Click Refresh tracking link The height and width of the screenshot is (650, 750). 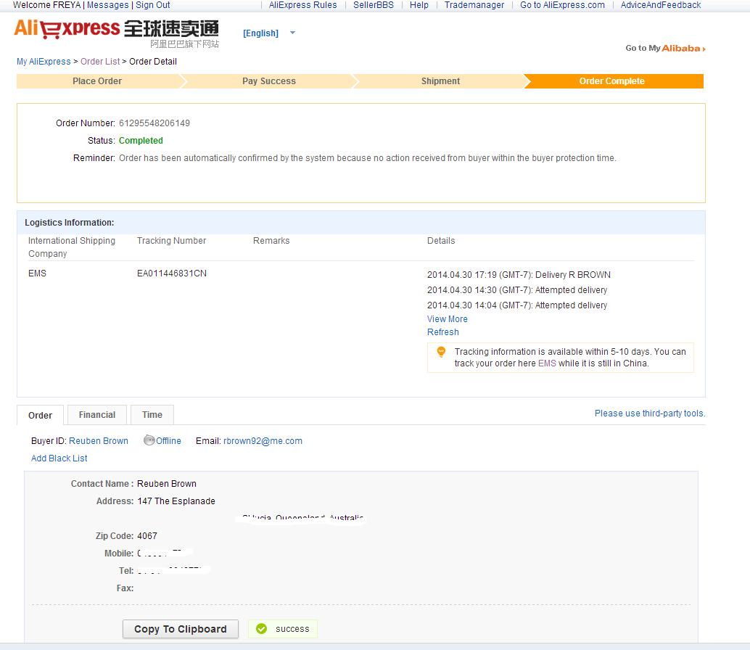pos(443,332)
